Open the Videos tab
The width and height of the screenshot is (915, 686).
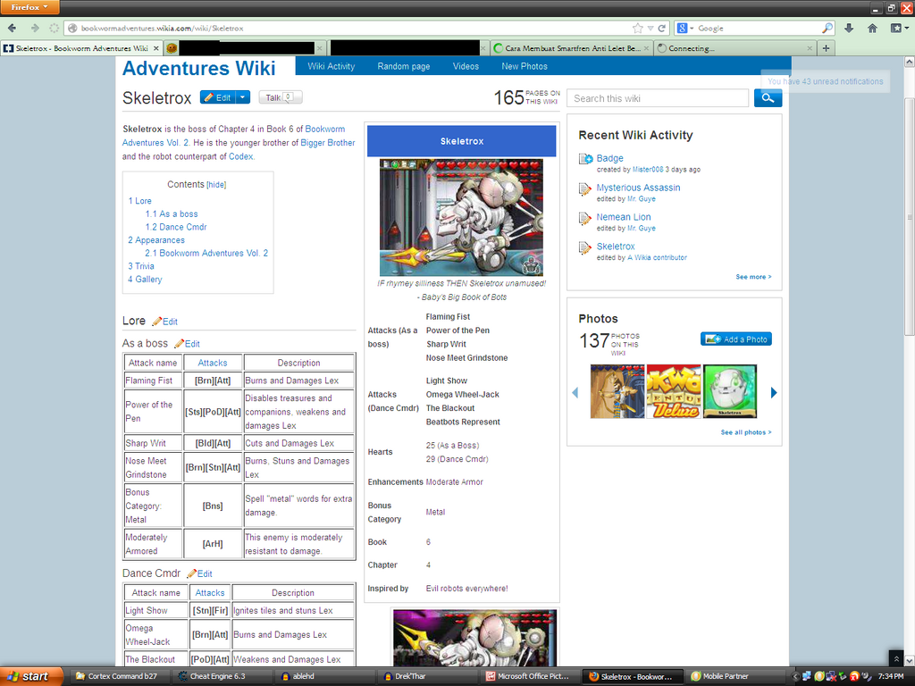tap(466, 66)
